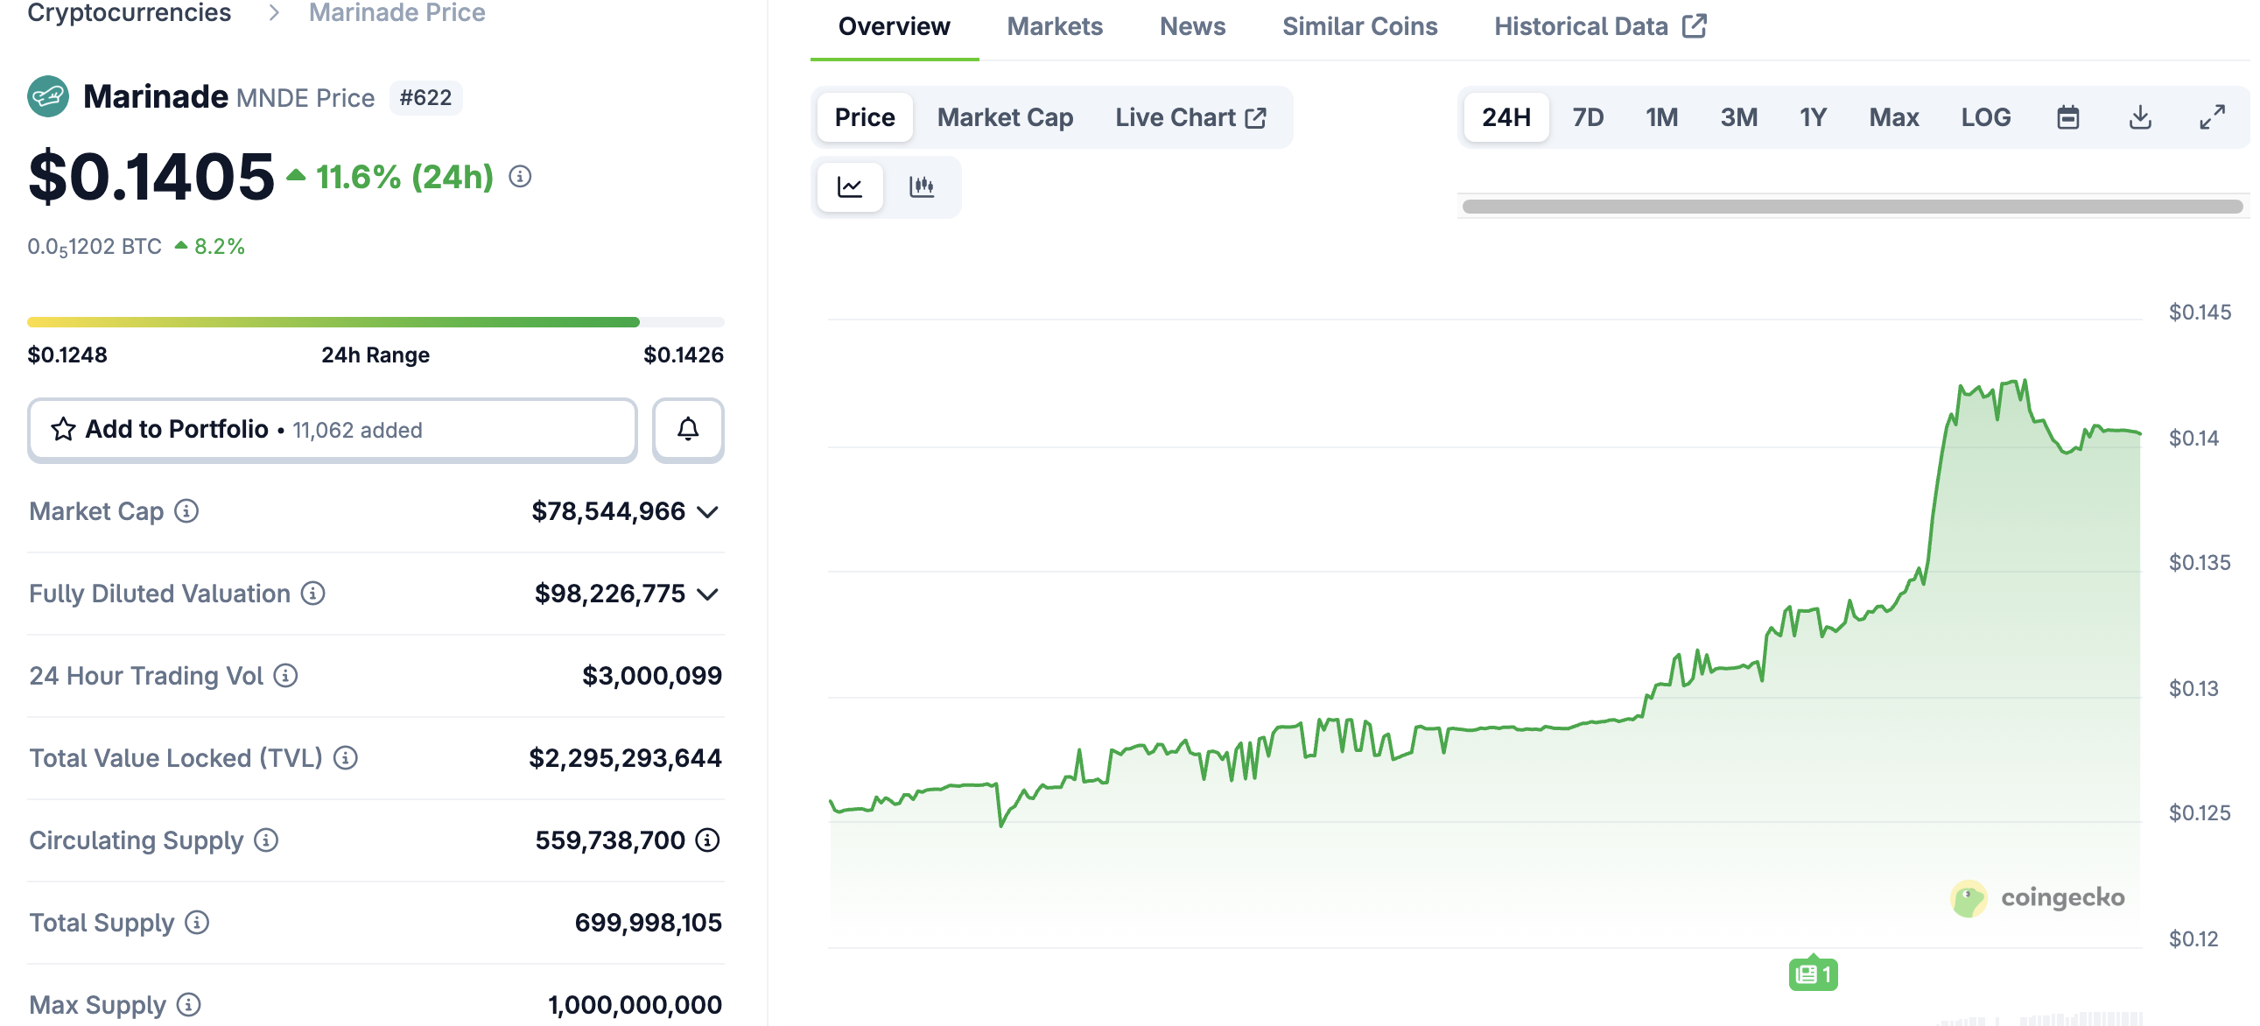Select the line chart view icon

(849, 186)
